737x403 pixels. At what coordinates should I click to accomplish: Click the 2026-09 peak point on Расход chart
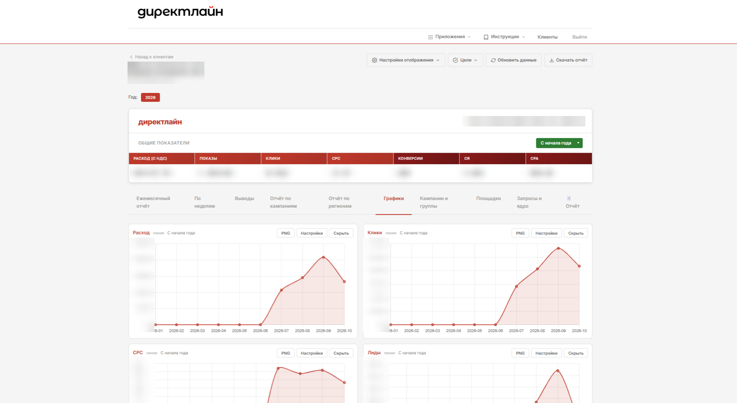(x=323, y=257)
